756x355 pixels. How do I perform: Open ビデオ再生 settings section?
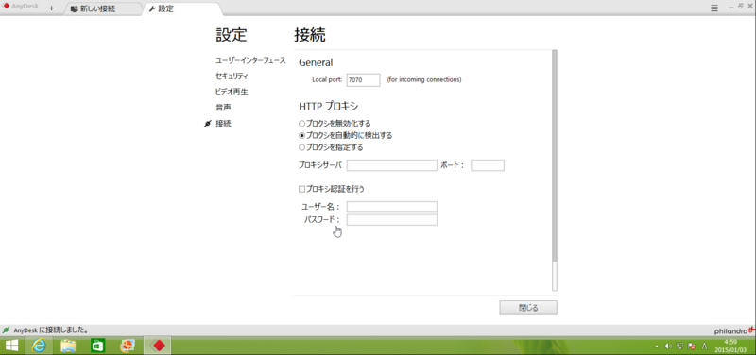point(232,92)
